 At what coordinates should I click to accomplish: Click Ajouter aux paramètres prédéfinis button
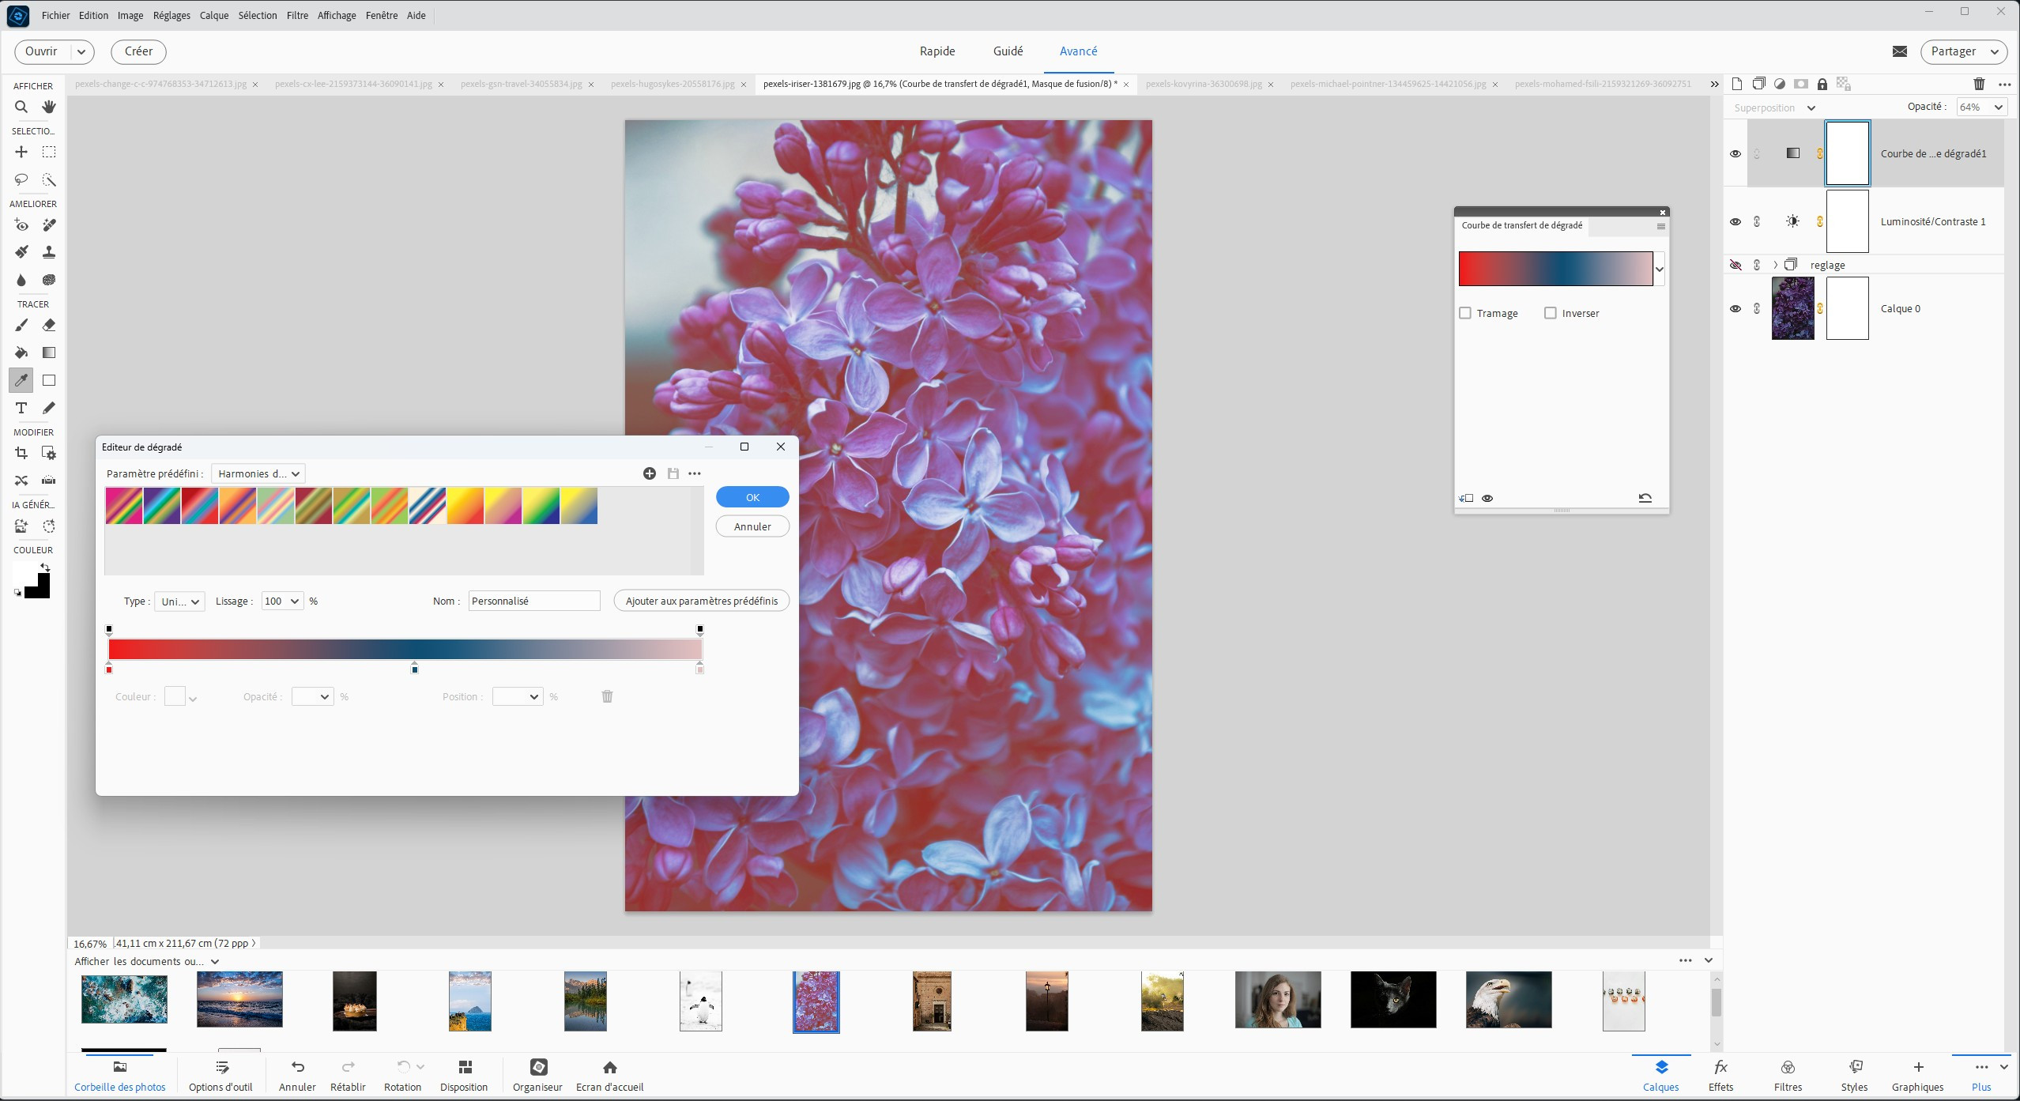coord(701,601)
